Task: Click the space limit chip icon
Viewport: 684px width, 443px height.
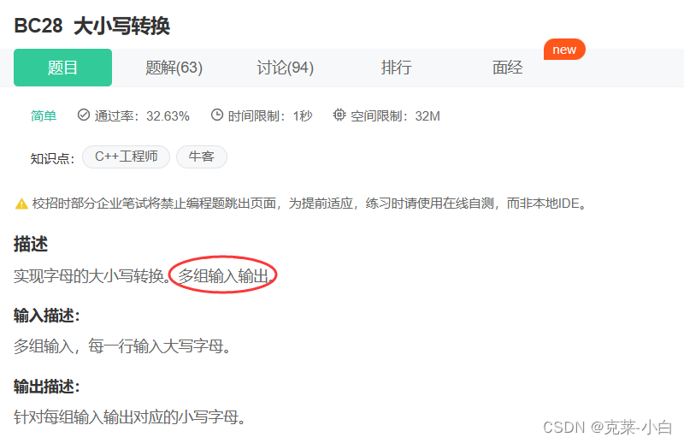Action: 339,115
